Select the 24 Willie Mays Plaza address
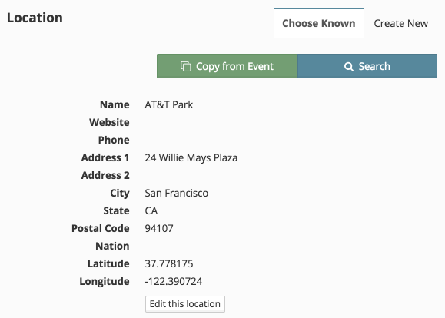The width and height of the screenshot is (445, 318). [x=191, y=157]
